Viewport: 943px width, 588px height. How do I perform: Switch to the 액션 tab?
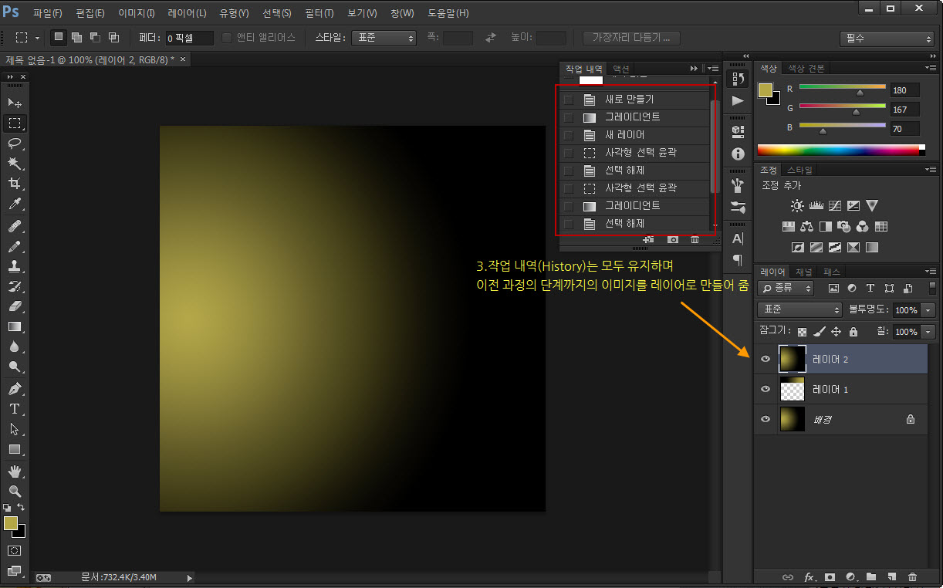[x=620, y=69]
